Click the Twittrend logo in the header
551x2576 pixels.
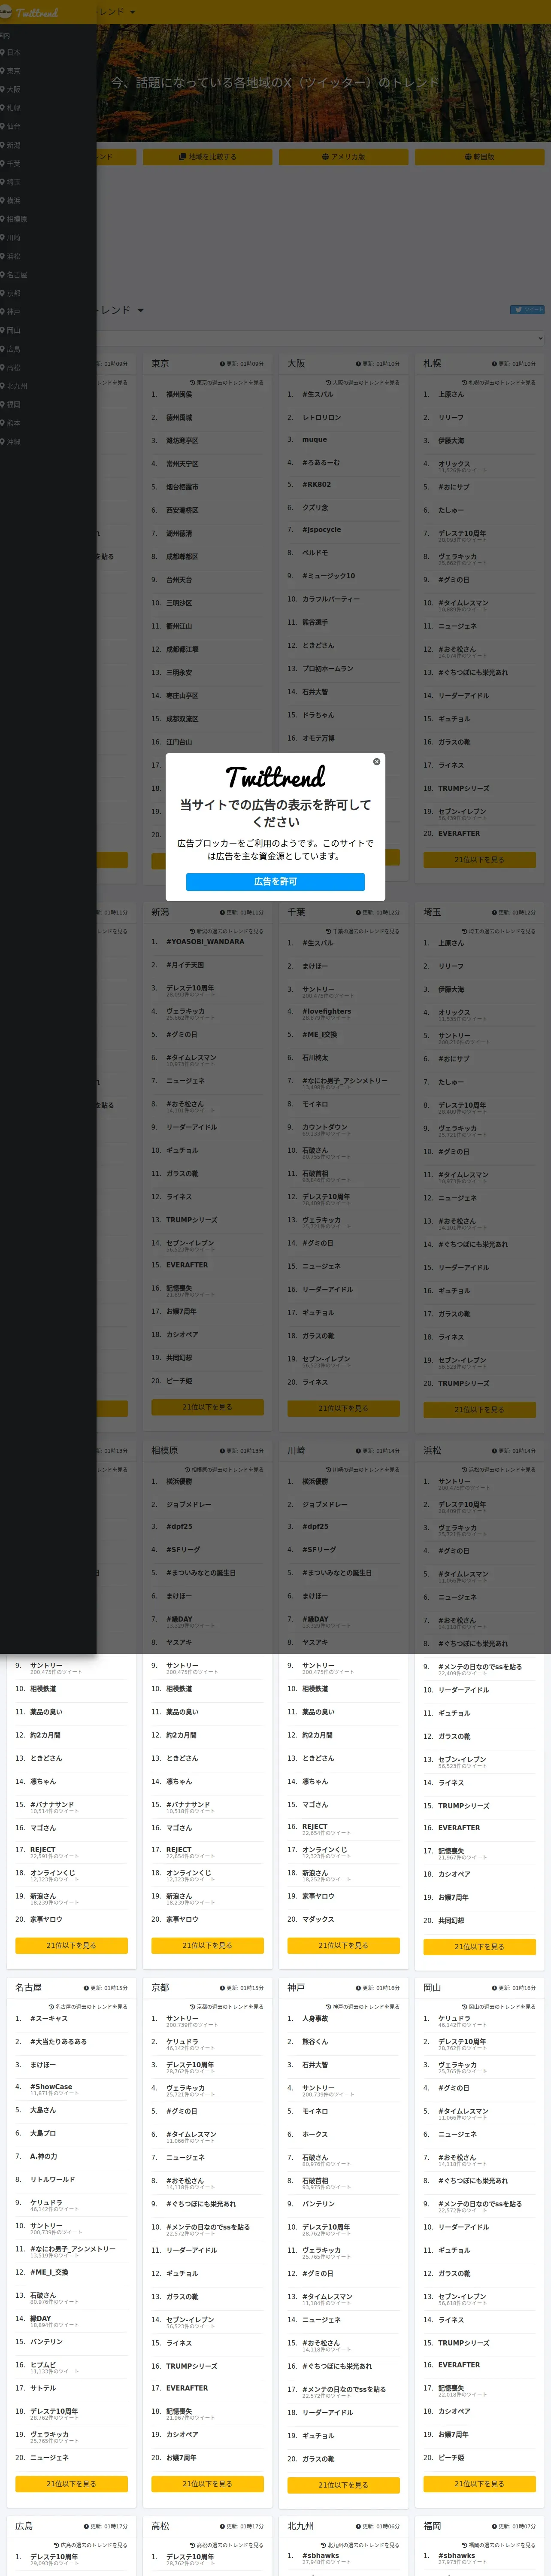pos(30,12)
